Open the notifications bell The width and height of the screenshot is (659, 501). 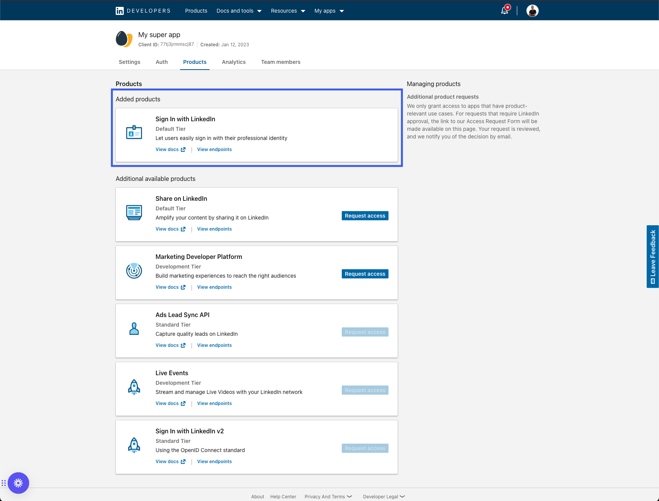505,10
